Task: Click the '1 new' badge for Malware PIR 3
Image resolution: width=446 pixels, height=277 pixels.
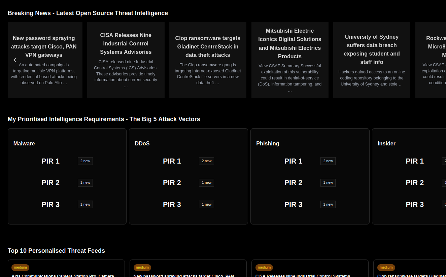Action: click(85, 204)
